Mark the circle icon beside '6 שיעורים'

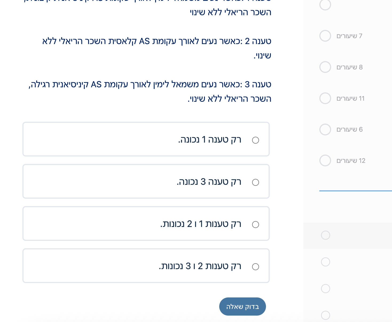pyautogui.click(x=325, y=129)
